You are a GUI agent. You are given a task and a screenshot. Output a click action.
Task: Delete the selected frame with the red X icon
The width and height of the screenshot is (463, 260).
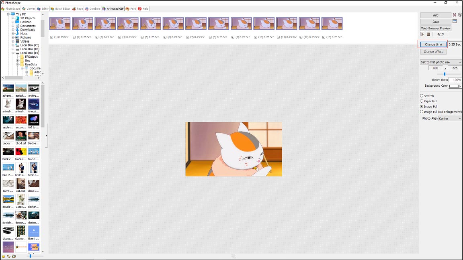[454, 15]
